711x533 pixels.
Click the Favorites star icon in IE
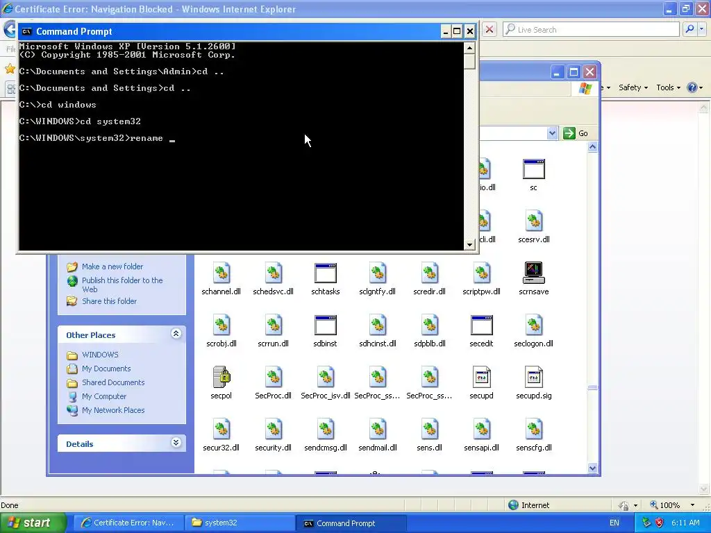click(10, 69)
